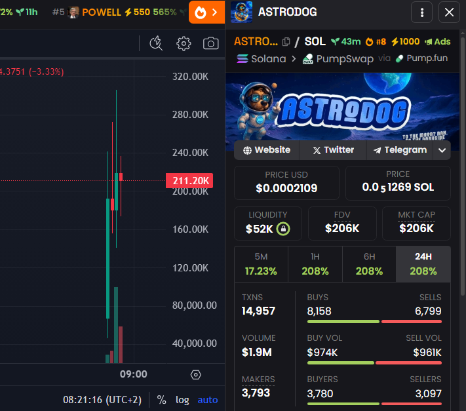Click the PRICE 1269 SOL box
The width and height of the screenshot is (466, 411).
click(398, 183)
